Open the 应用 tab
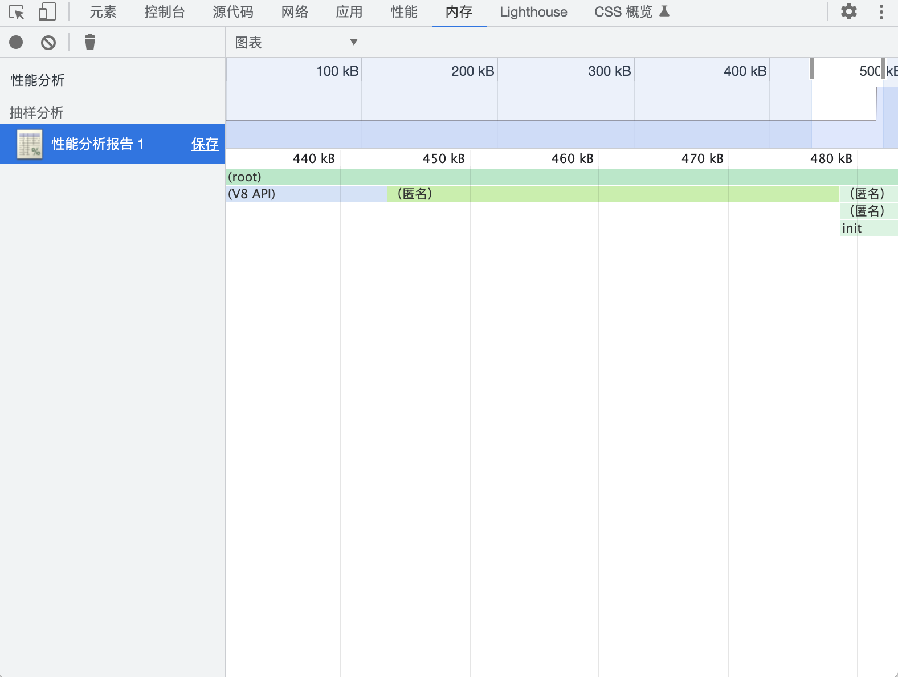 pos(349,12)
